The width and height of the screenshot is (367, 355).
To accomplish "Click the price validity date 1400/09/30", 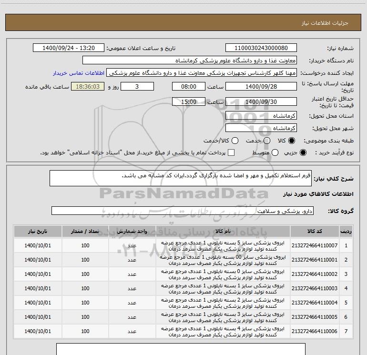I will tap(261, 101).
